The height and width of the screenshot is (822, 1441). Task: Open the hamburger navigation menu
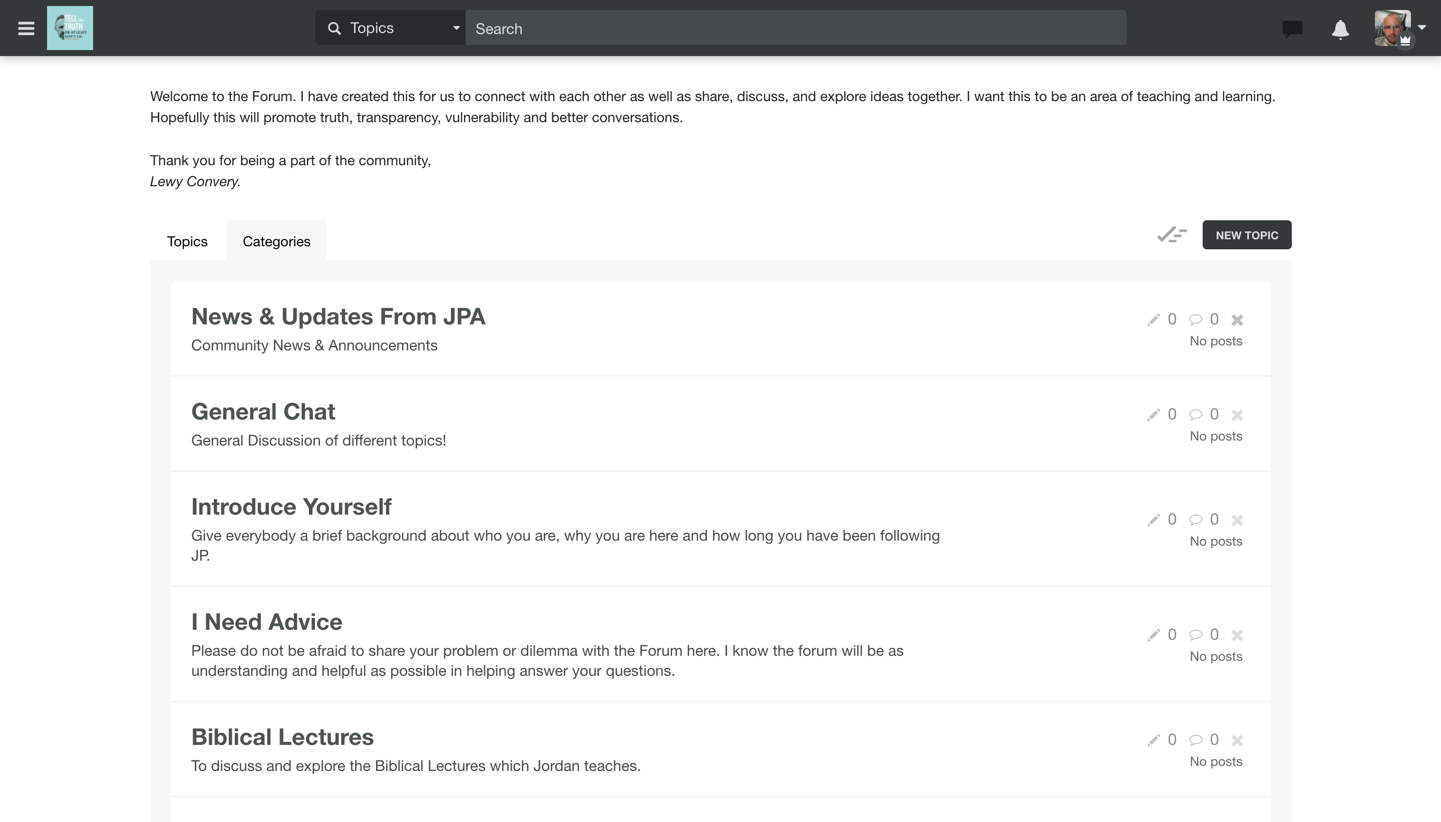(26, 28)
